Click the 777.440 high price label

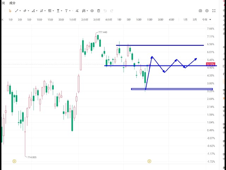point(103,32)
